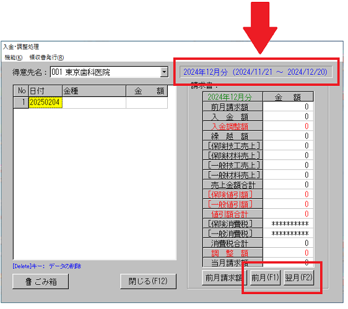Screen dimensions: 348x309
Task: Select row number 1 header
Action: pos(21,103)
